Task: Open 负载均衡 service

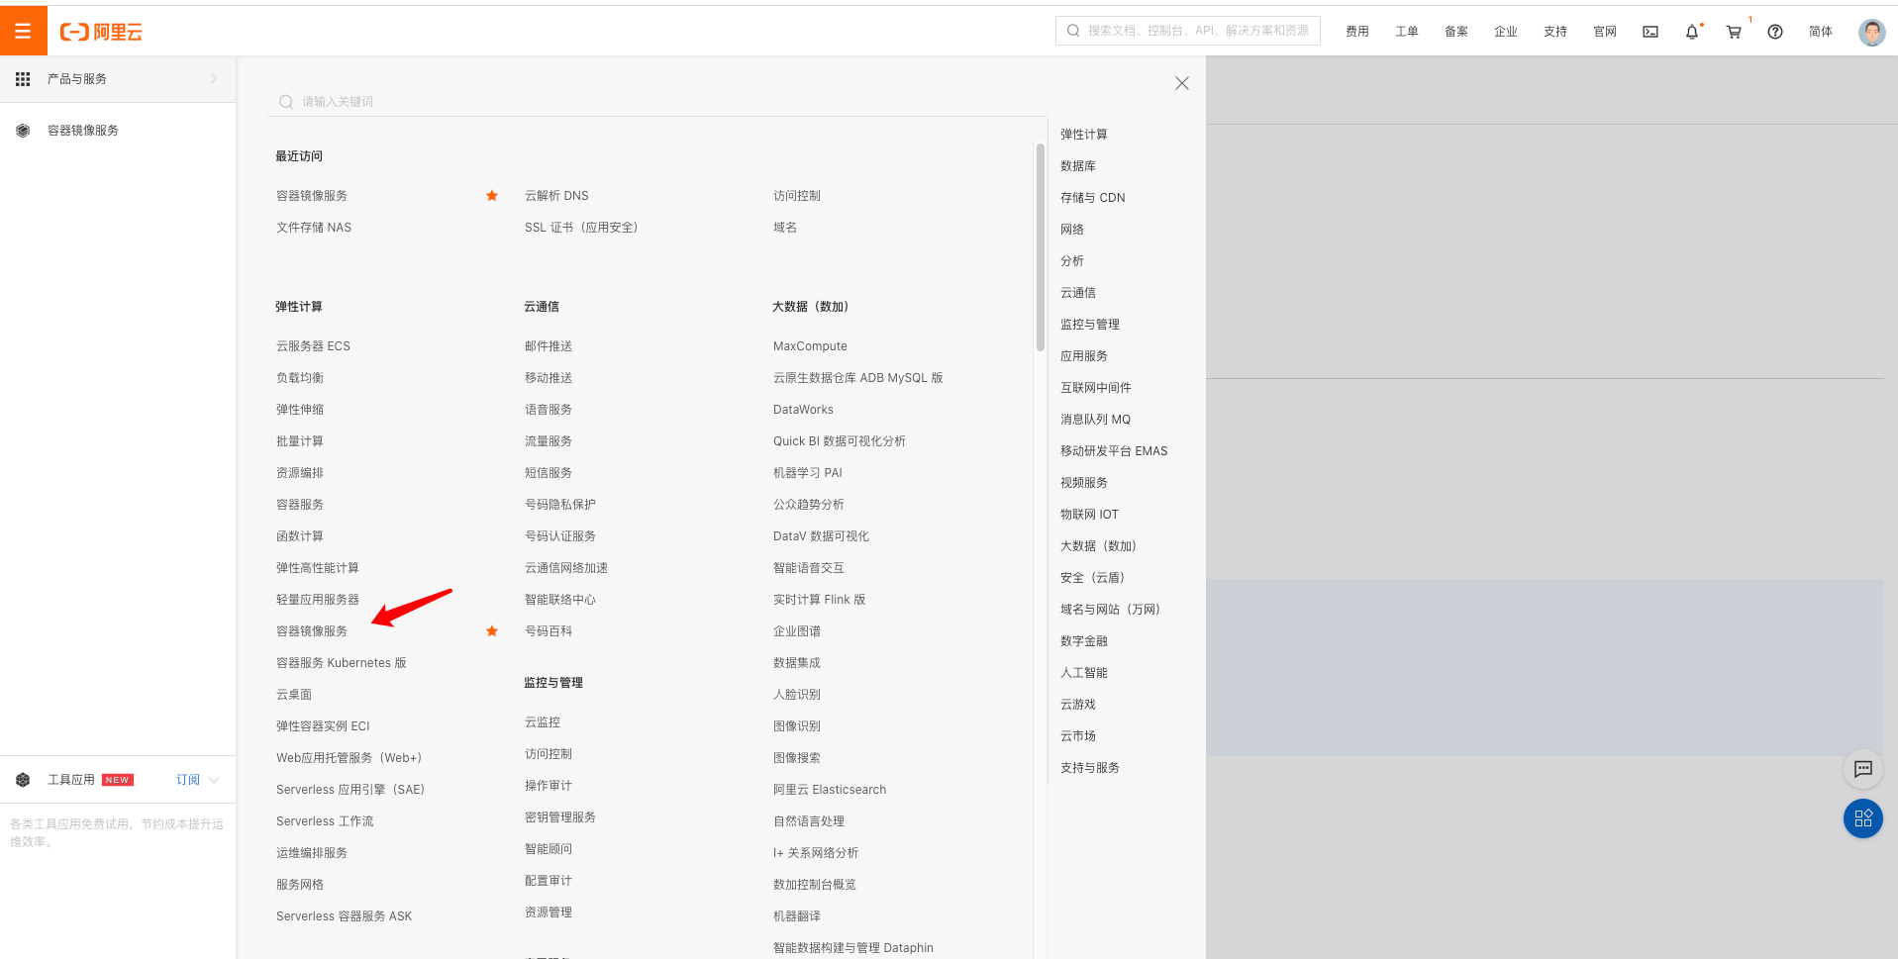Action: [300, 378]
